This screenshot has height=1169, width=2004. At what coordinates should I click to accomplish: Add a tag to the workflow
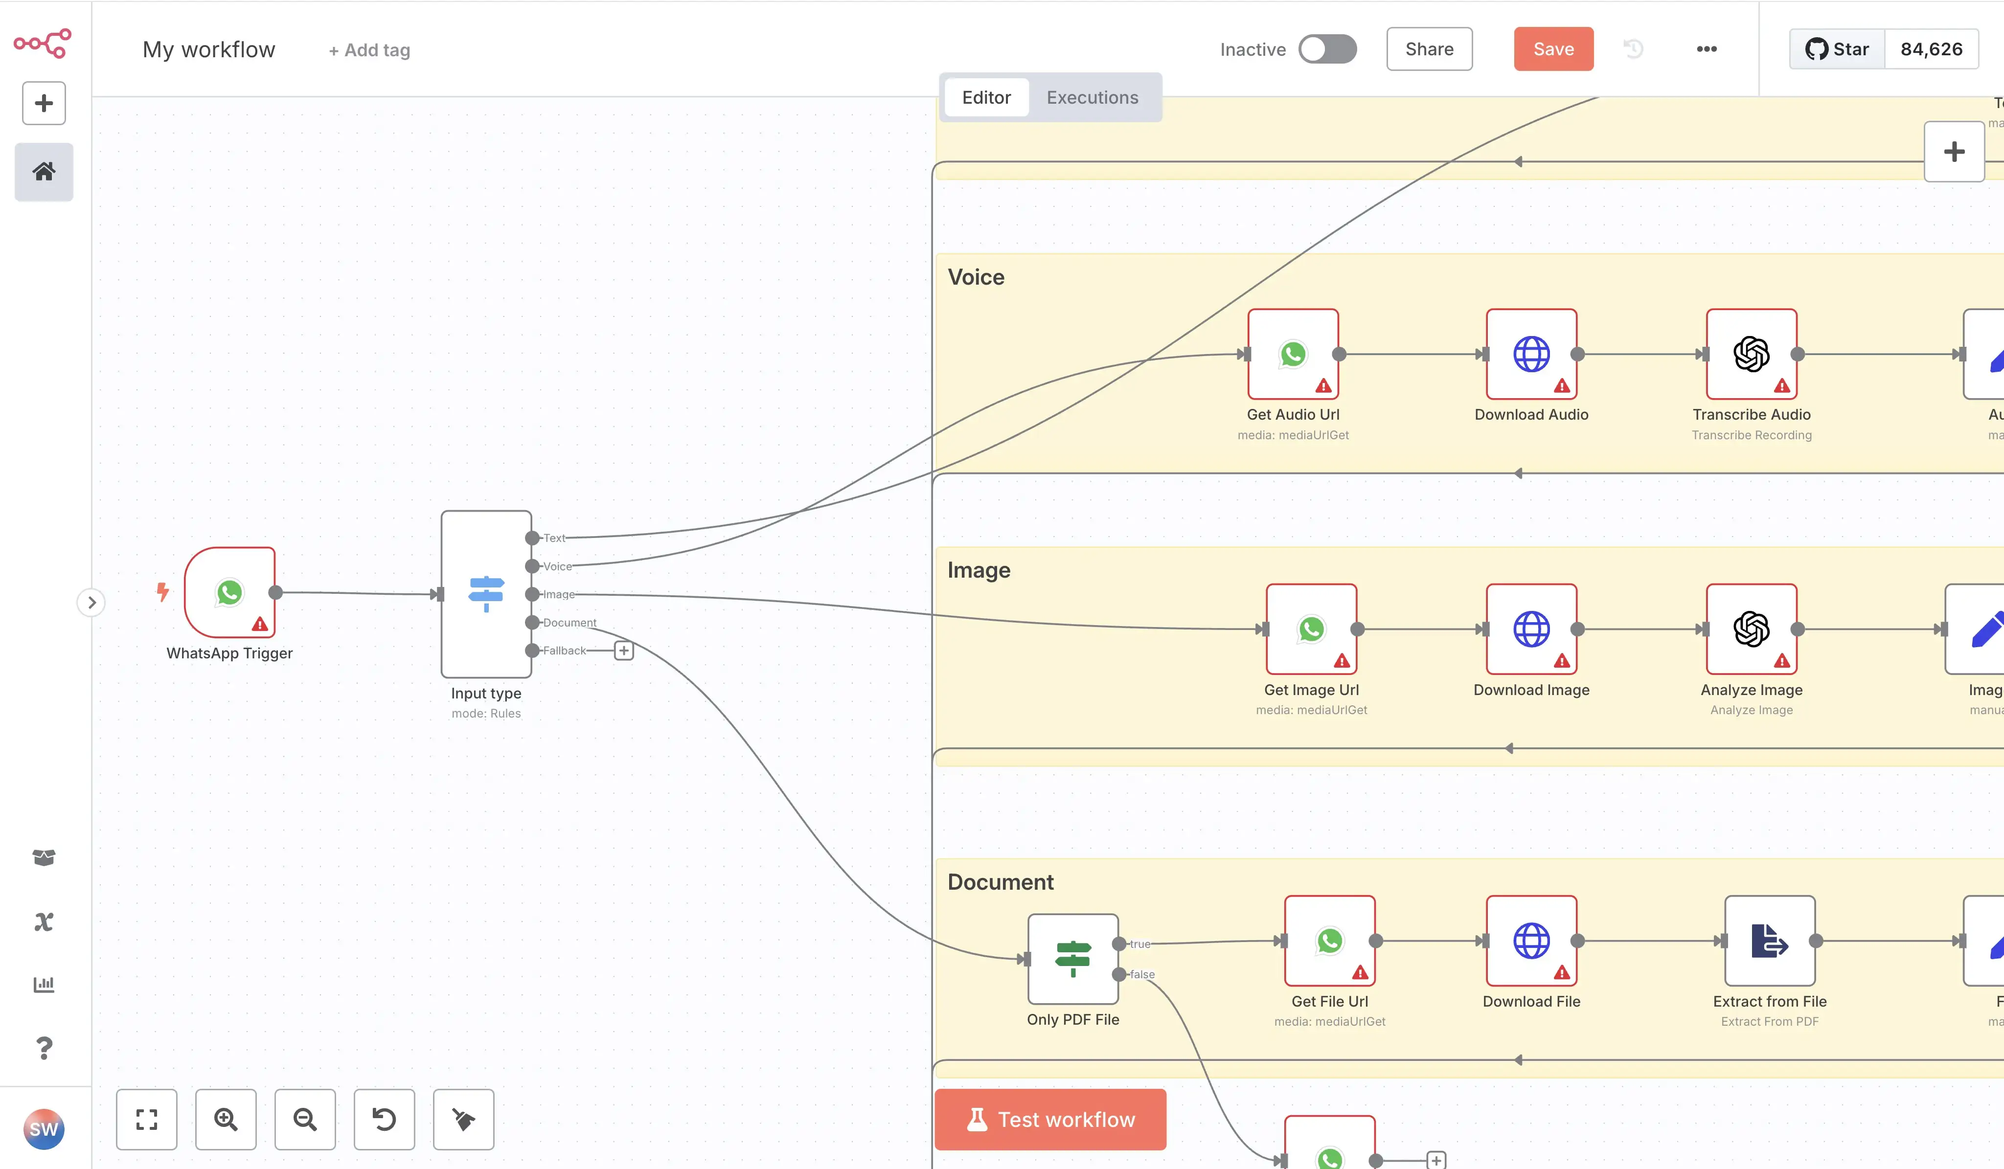point(368,49)
